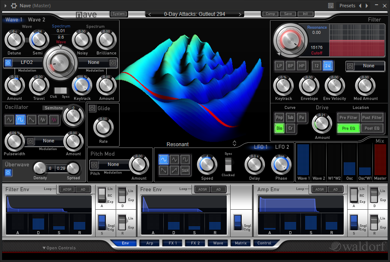The width and height of the screenshot is (390, 262).
Task: Select the square LFO shape icon
Action: 185,160
